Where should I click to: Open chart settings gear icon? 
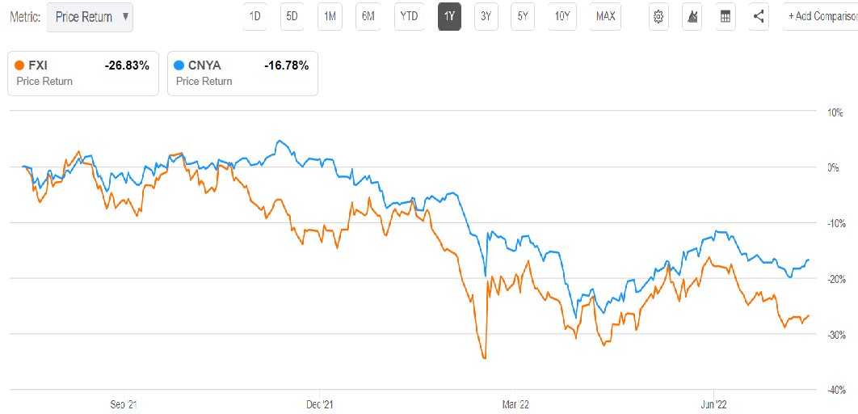coord(659,16)
